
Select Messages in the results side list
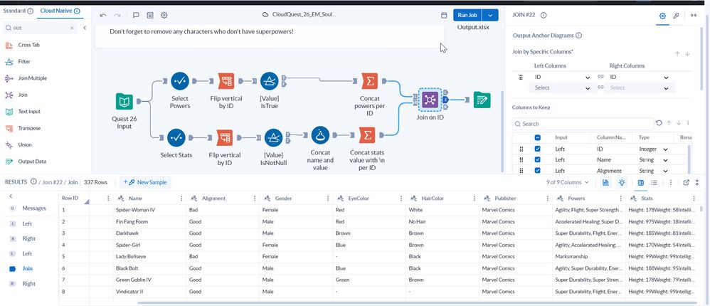(34, 208)
